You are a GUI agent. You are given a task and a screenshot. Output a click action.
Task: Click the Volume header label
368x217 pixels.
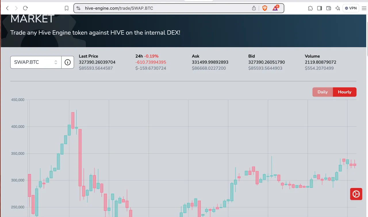coord(312,56)
